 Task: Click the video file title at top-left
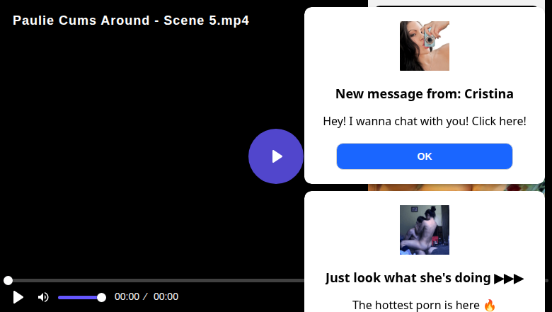tap(131, 21)
